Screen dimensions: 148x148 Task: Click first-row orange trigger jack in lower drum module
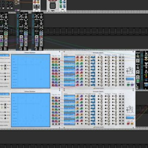pyautogui.click(x=78, y=96)
